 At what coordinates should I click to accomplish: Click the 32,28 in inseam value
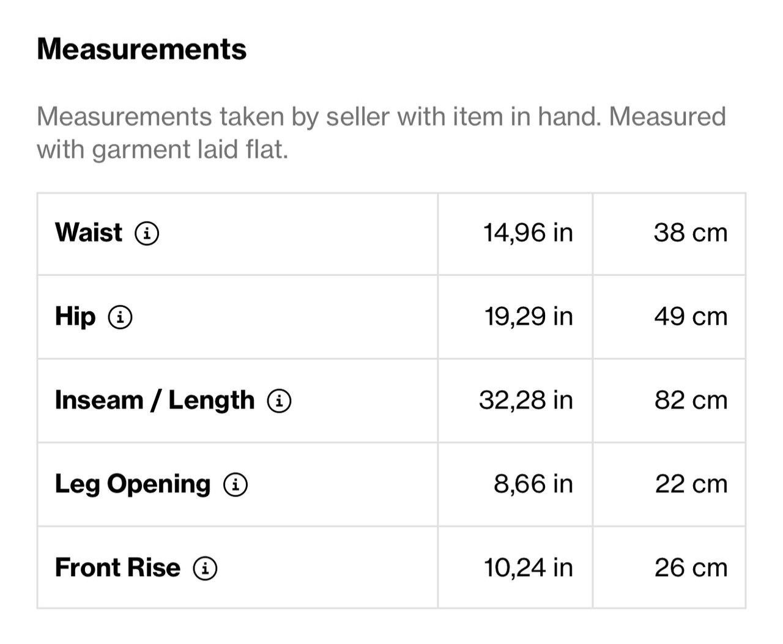(x=525, y=401)
